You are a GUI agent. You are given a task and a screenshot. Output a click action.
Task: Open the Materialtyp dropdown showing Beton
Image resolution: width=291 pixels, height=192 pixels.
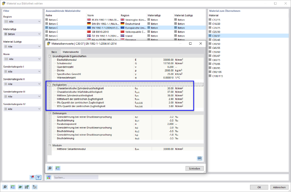tap(22, 34)
